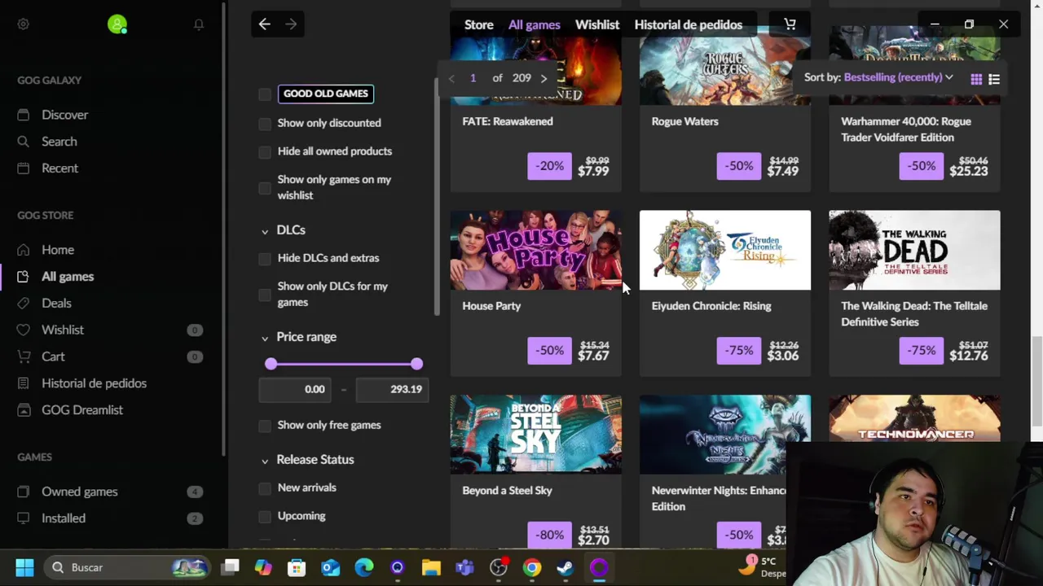Open the Beyond a Steel Sky title
This screenshot has width=1043, height=586.
[x=507, y=491]
